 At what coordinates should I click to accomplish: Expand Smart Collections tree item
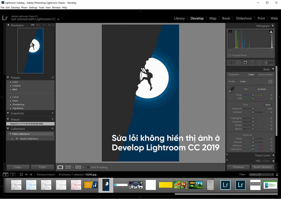(12, 139)
